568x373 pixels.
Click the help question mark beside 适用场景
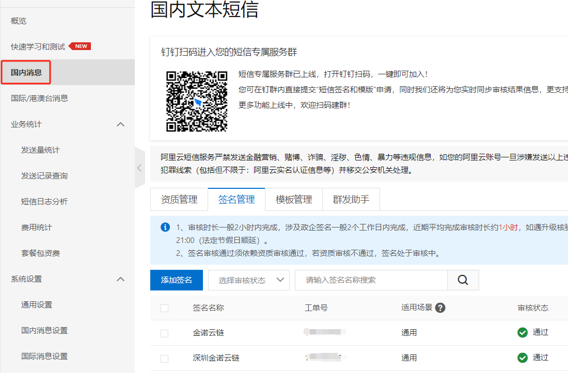[440, 308]
